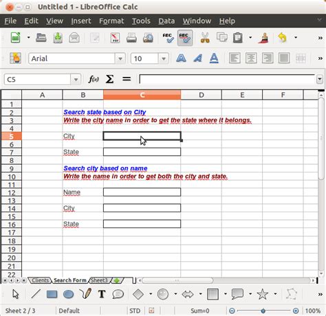Open the File menu
This screenshot has height=316, width=326.
[10, 21]
